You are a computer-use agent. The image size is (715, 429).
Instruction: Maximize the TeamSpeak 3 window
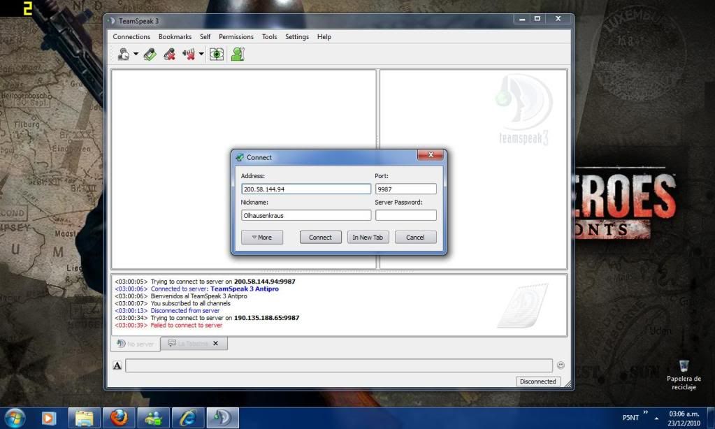pos(537,19)
